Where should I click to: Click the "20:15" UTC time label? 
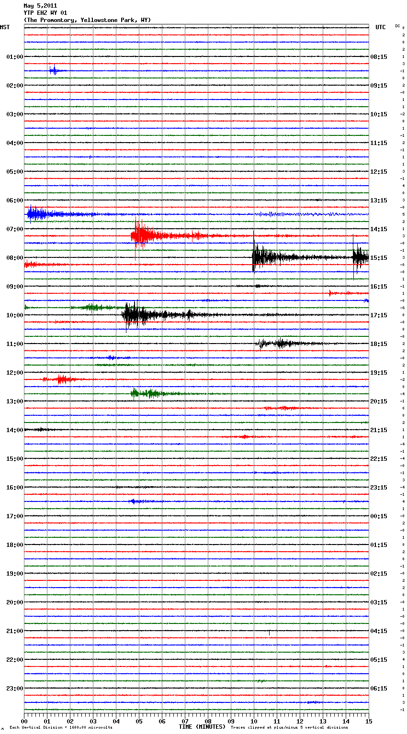tap(379, 401)
